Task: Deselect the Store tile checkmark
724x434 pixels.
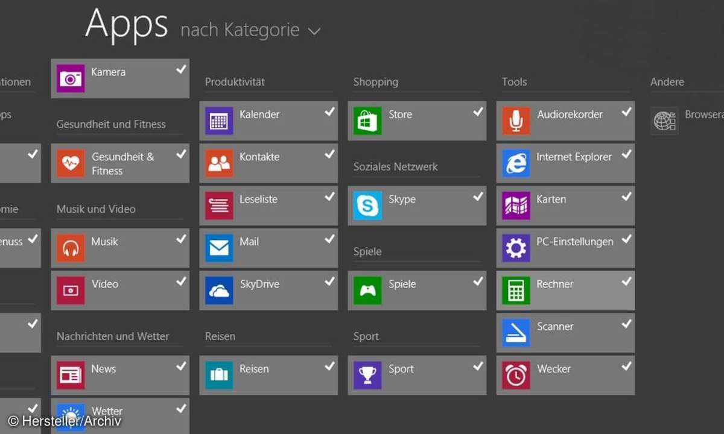Action: (x=478, y=112)
